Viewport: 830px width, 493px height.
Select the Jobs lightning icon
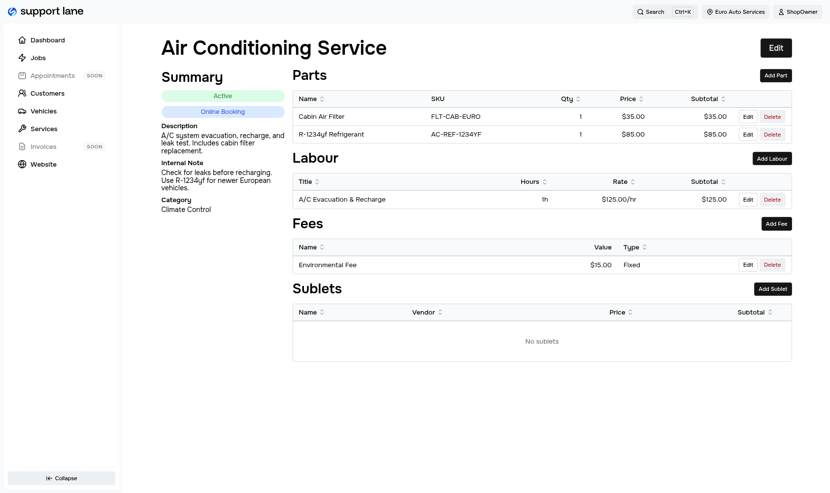point(23,58)
